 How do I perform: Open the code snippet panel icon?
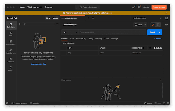point(167,24)
